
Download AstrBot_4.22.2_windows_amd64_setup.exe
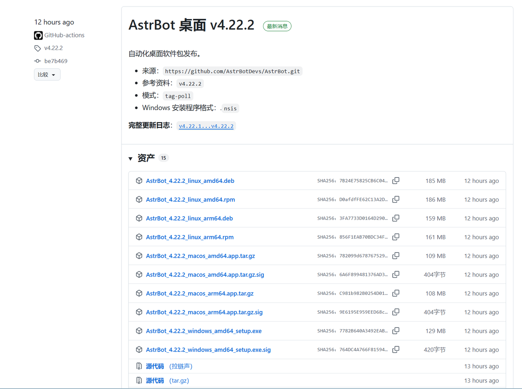point(204,331)
